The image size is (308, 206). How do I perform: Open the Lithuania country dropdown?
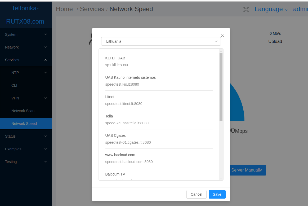click(161, 41)
